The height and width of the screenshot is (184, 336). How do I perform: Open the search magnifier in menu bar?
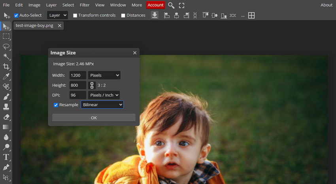[x=171, y=5]
